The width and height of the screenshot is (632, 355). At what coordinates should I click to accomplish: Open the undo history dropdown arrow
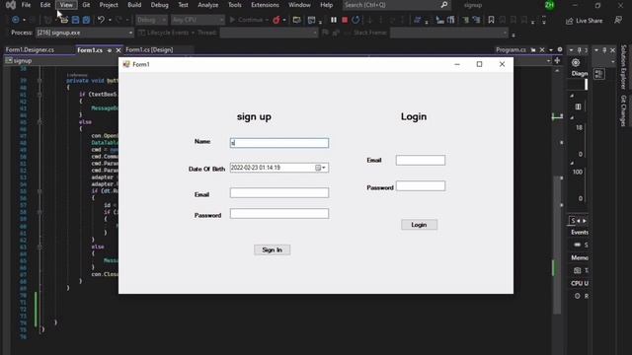coord(110,20)
